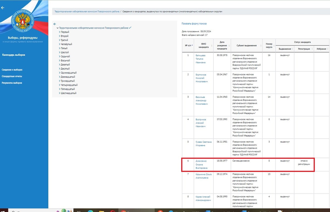
Task: Collapse the Территориальная избирательная комиссия tree root
Action: coord(57,28)
